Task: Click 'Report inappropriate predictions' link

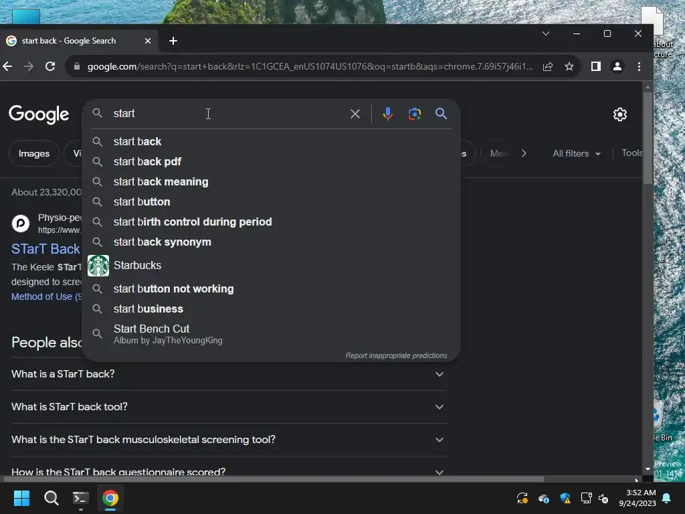Action: [396, 355]
